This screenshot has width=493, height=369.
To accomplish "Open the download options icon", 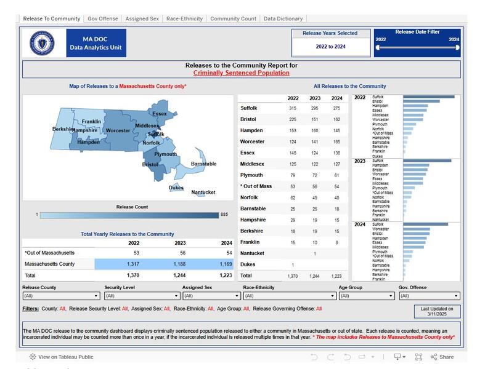I will pyautogui.click(x=399, y=357).
